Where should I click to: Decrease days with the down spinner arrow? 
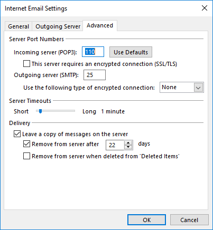coord(128,147)
